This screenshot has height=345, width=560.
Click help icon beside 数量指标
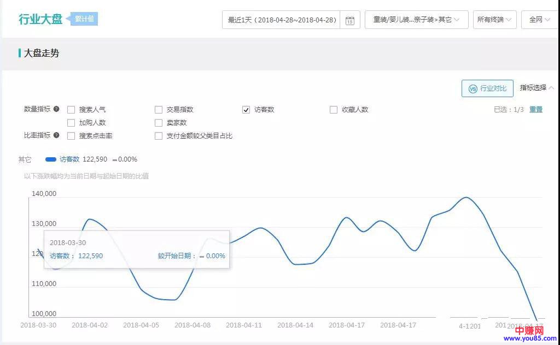point(56,109)
